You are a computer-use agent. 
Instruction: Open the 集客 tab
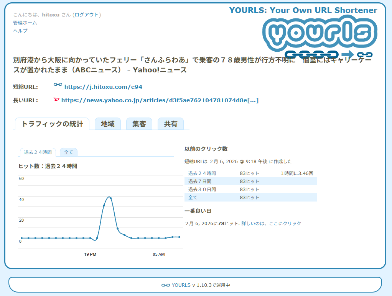(x=139, y=124)
